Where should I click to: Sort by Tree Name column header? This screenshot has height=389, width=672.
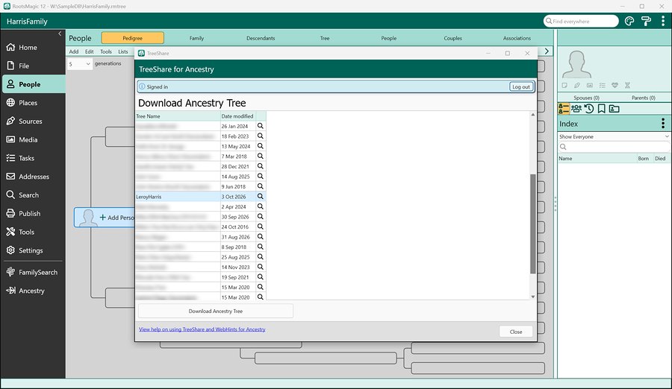point(178,116)
